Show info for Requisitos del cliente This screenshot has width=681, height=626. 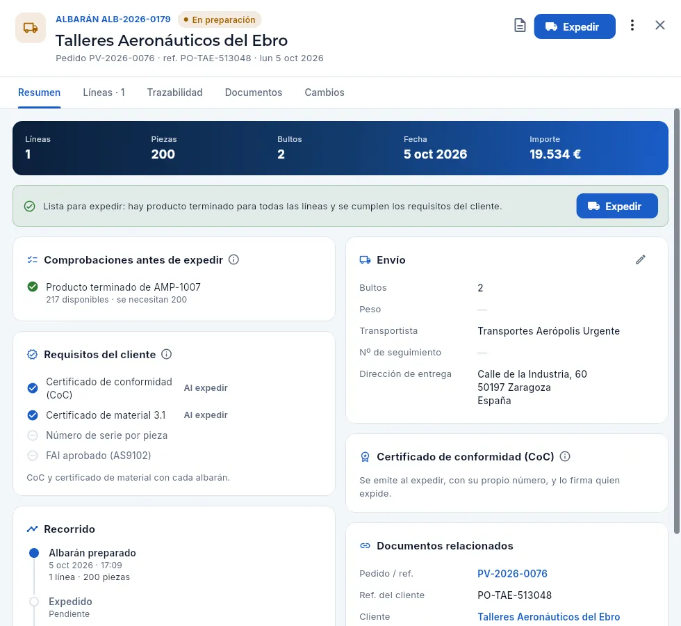coord(166,354)
